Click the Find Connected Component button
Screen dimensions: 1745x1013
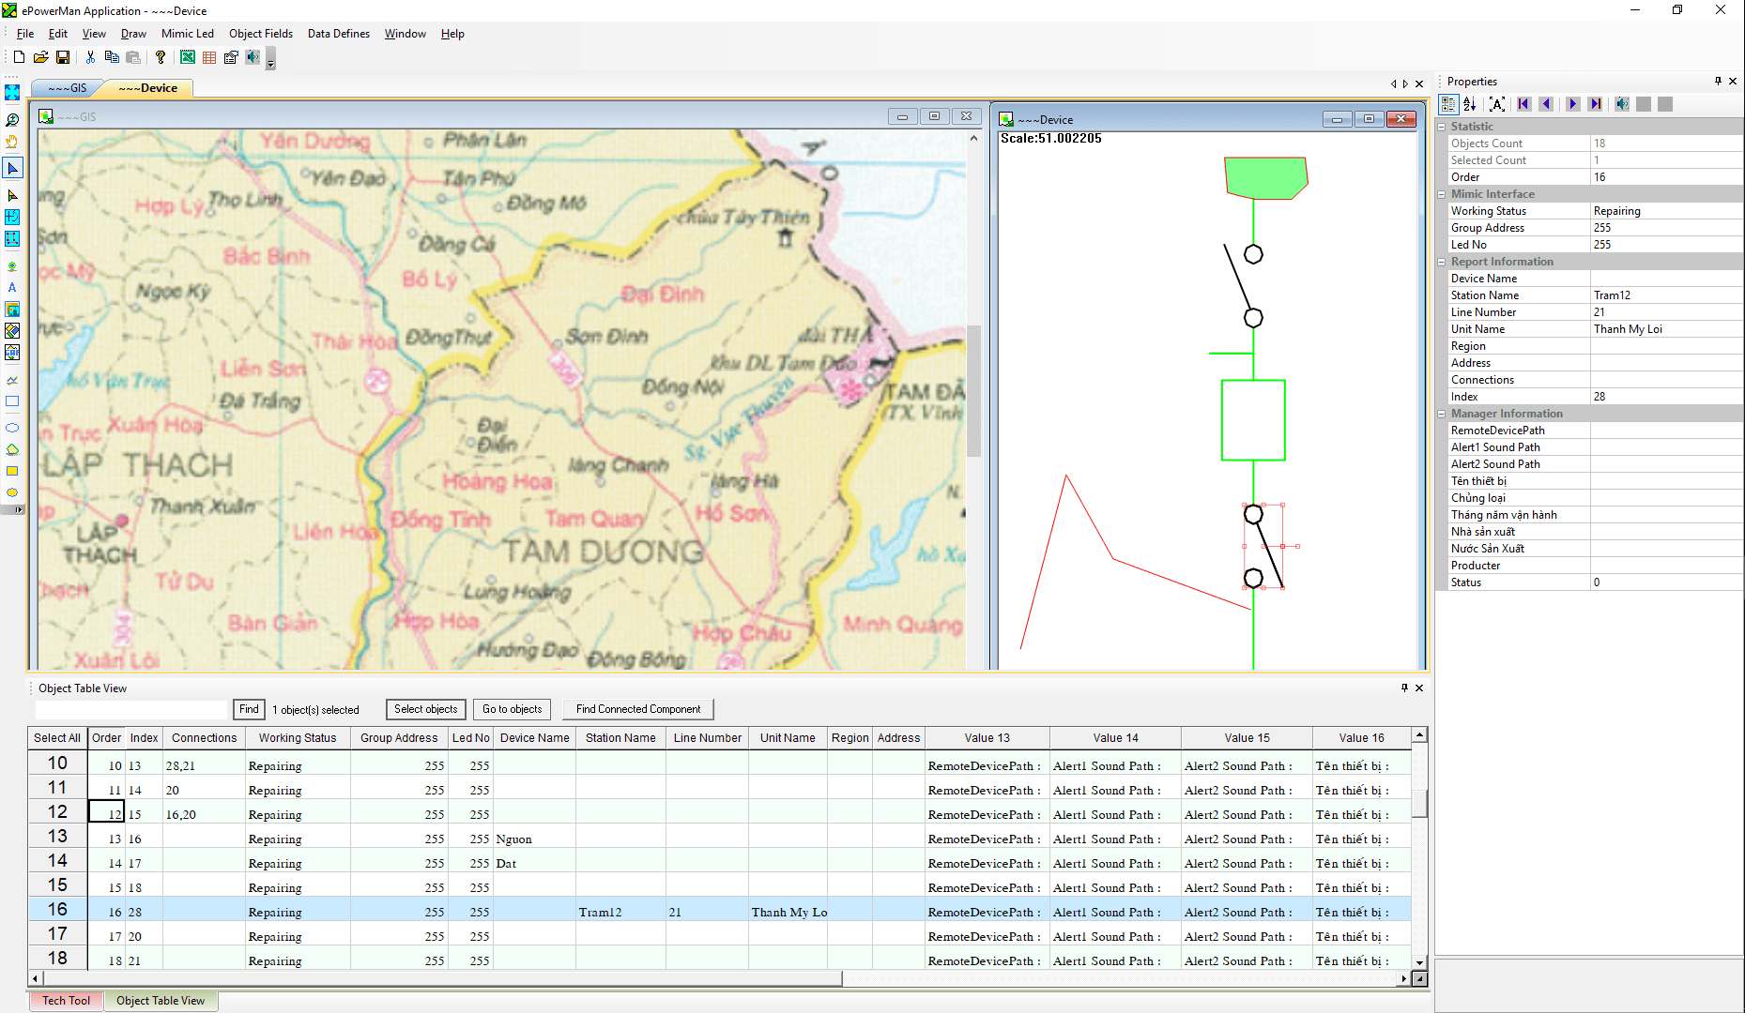pyautogui.click(x=638, y=709)
